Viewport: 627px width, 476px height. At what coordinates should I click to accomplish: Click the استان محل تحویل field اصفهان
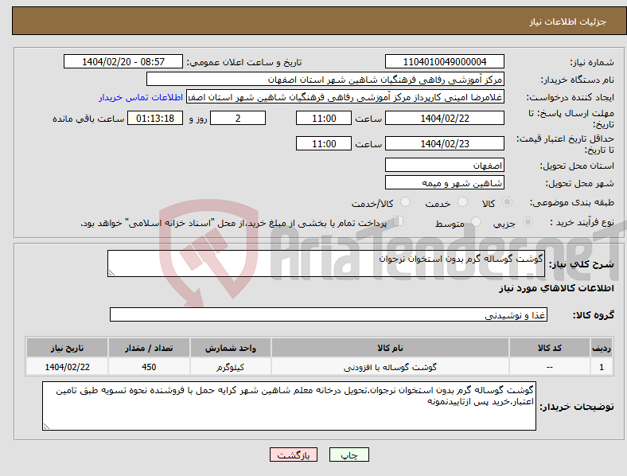[x=444, y=165]
